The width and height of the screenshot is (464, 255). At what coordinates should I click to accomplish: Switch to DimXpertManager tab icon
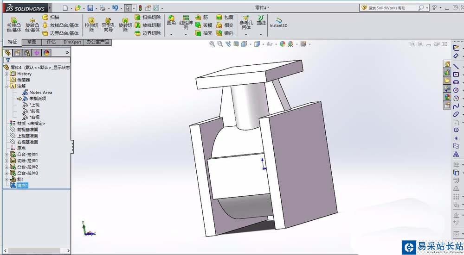[x=37, y=53]
